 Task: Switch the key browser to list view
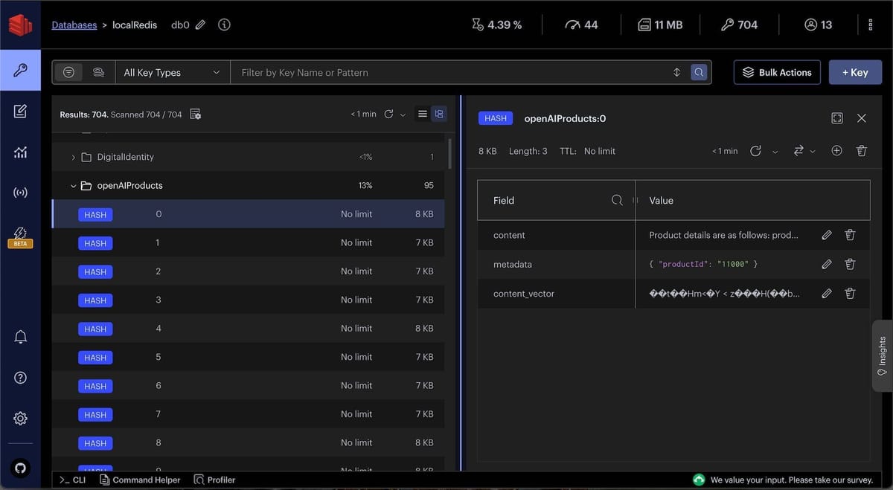422,114
